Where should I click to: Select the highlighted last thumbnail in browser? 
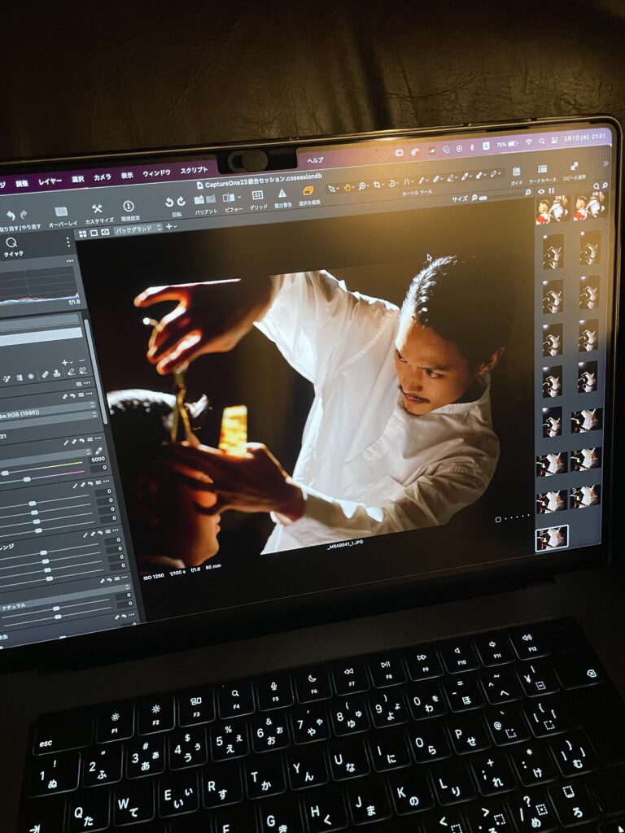coord(552,537)
